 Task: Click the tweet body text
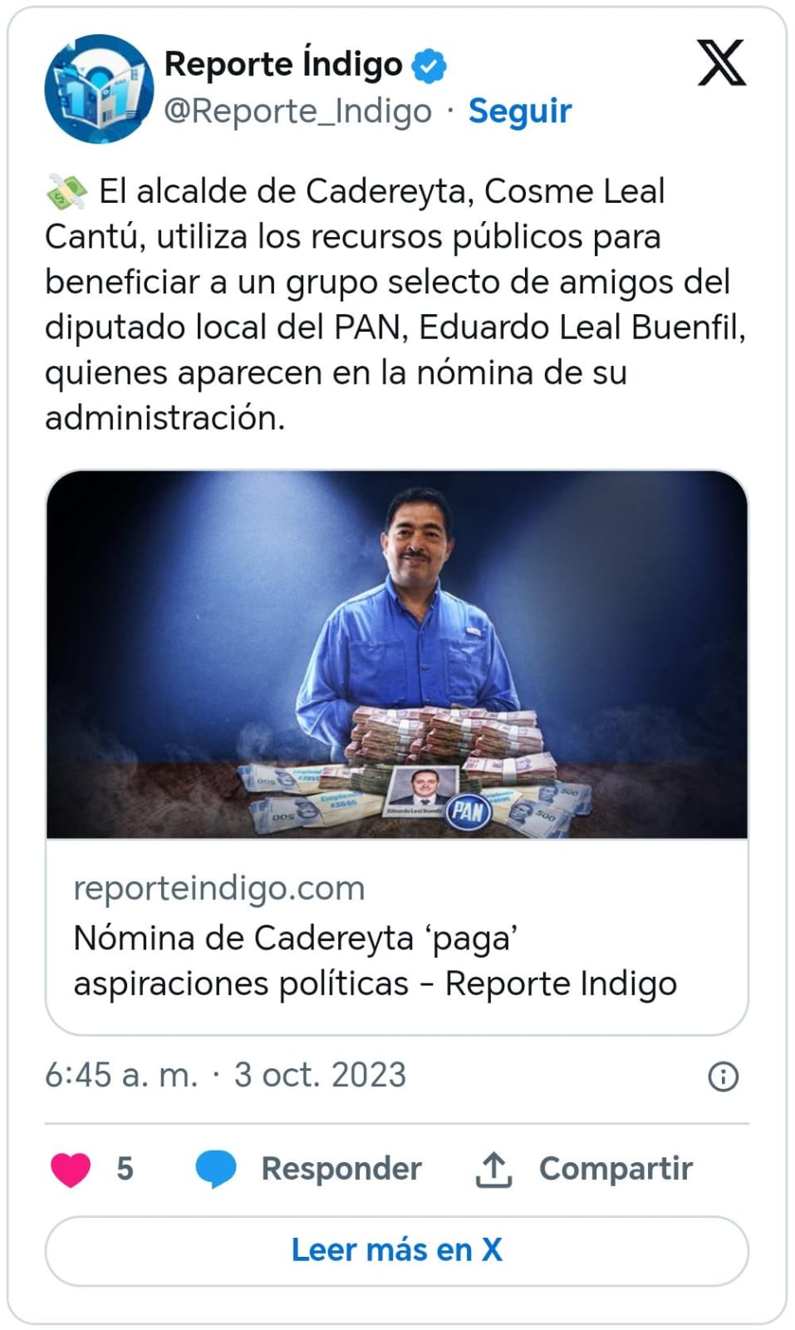(x=397, y=304)
